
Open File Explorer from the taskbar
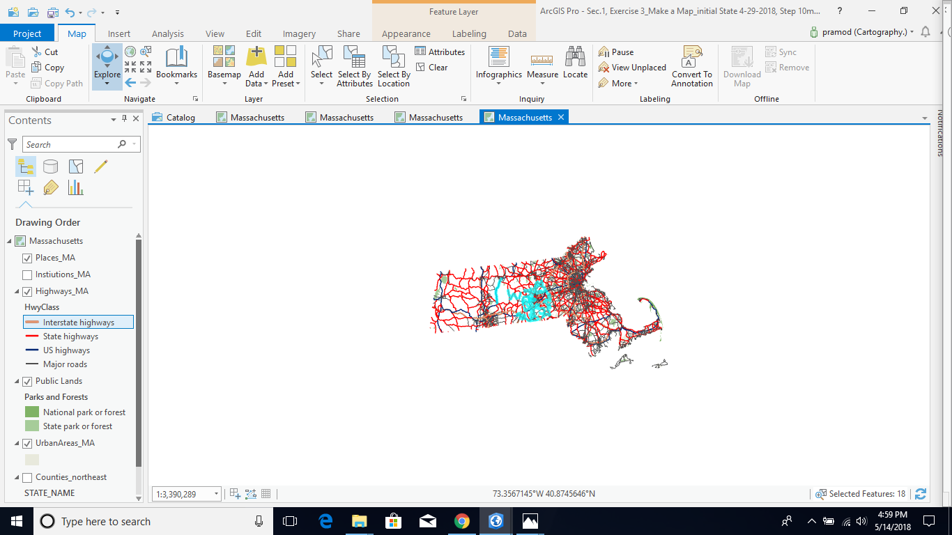359,521
